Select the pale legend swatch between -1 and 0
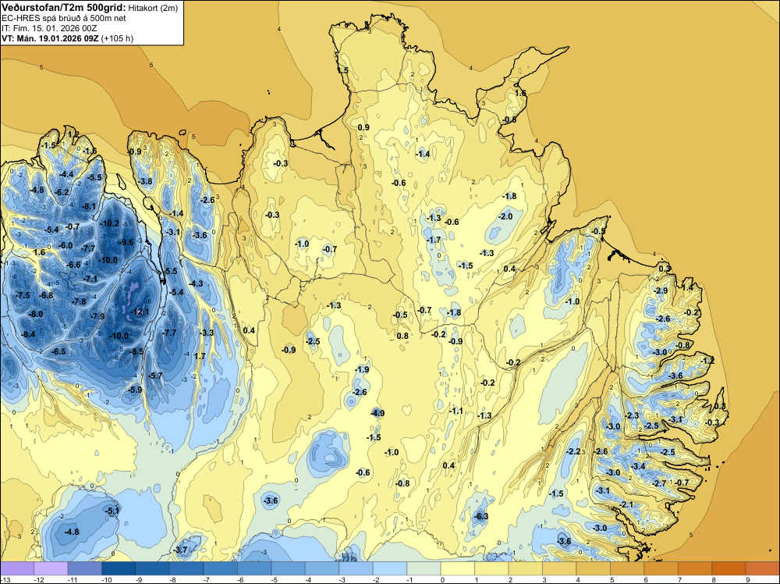The image size is (780, 584). tap(424, 568)
